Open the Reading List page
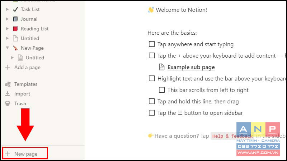This screenshot has height=161, width=287. [x=34, y=29]
